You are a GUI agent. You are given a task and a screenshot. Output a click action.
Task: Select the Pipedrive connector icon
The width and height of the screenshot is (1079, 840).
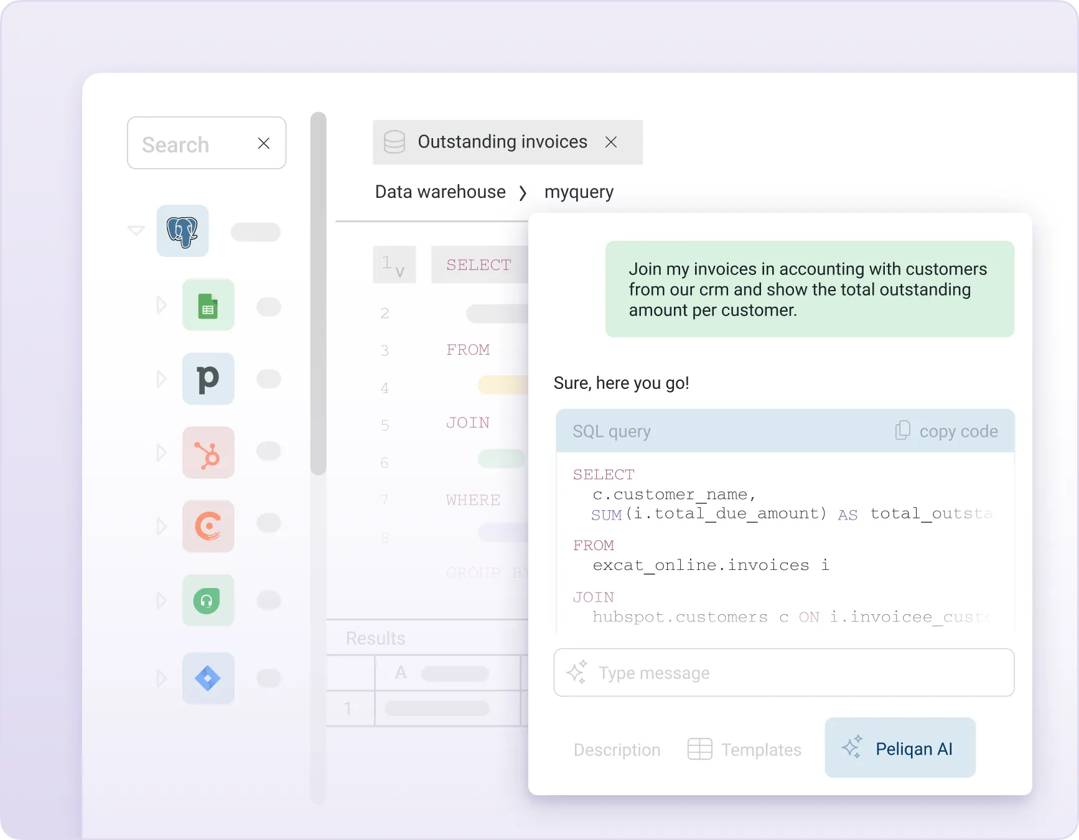pos(208,379)
